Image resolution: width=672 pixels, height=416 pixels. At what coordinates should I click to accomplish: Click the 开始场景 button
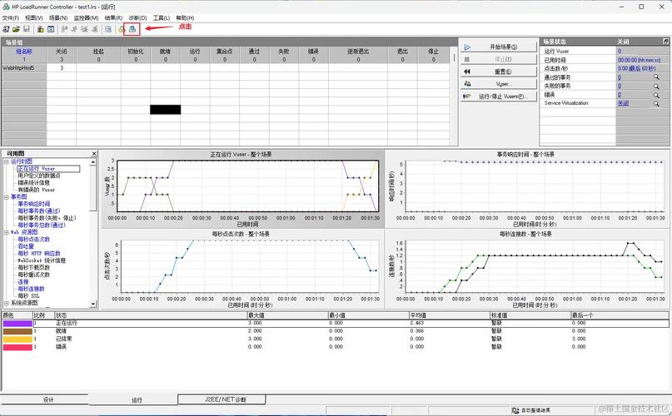click(x=496, y=47)
